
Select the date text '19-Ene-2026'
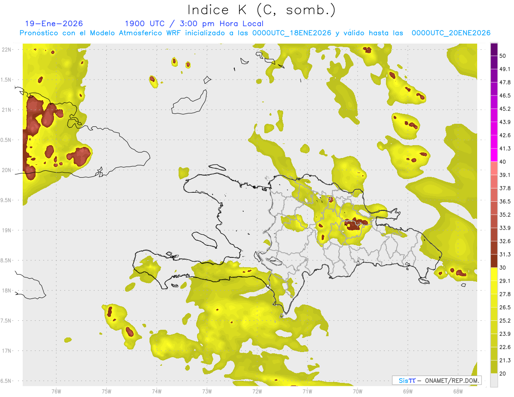click(54, 24)
